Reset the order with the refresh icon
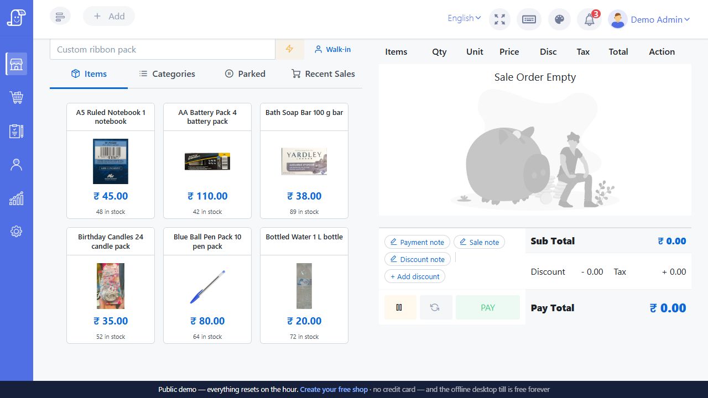Viewport: 708px width, 398px height. [x=436, y=307]
